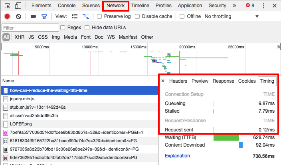
Task: Open the Security tab
Action: coord(218,6)
